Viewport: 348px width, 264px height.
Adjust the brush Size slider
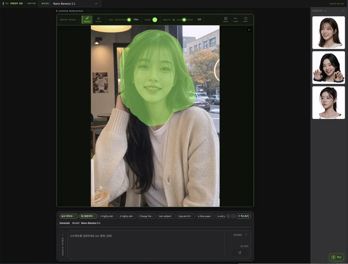pyautogui.click(x=123, y=20)
